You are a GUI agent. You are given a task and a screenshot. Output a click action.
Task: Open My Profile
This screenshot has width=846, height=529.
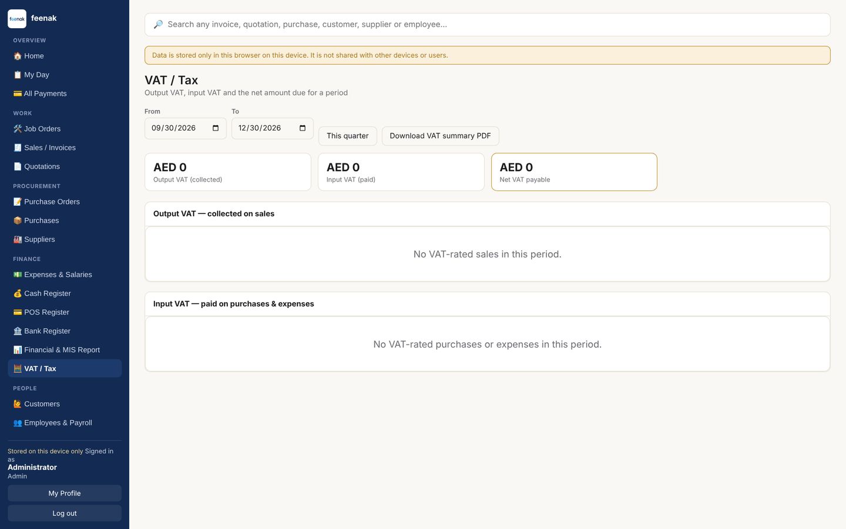65,493
